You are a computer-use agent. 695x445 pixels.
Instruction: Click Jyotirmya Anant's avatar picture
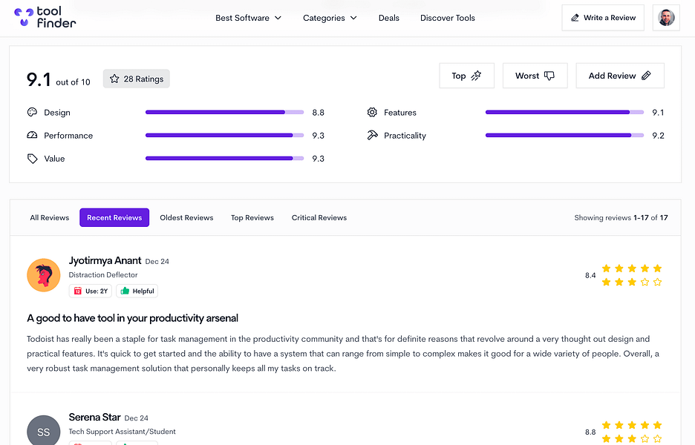43,275
